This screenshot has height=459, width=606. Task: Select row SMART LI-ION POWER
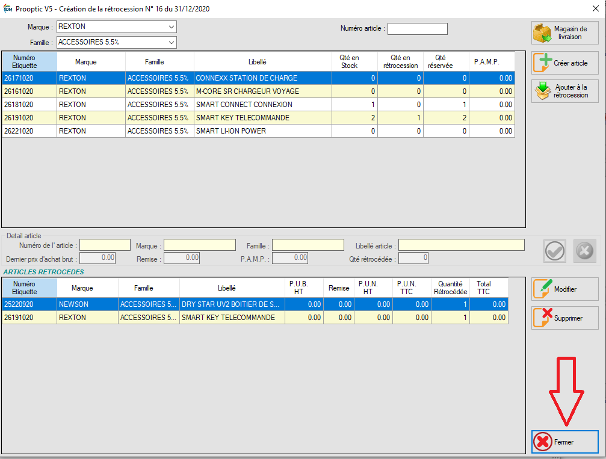pyautogui.click(x=258, y=131)
